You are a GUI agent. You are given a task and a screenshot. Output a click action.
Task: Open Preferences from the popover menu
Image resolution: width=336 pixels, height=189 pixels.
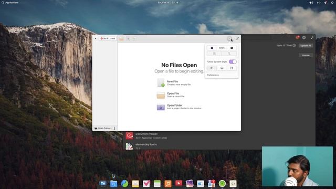tap(213, 75)
